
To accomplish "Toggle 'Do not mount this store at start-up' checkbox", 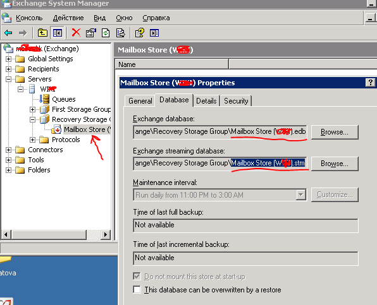I will click(x=137, y=276).
